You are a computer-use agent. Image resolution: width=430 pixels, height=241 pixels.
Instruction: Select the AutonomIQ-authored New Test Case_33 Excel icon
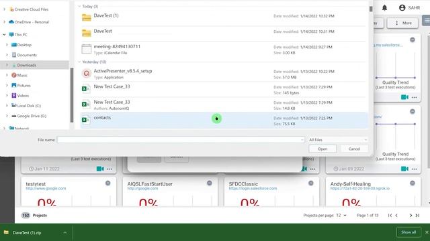pyautogui.click(x=86, y=104)
